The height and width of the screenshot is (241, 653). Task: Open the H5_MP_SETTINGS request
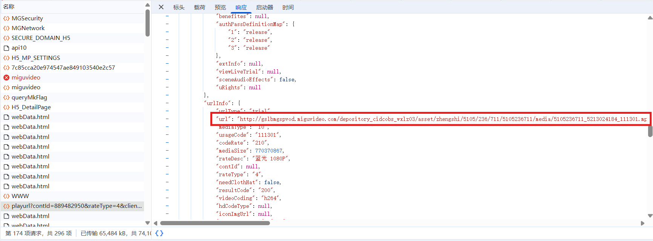click(72, 58)
